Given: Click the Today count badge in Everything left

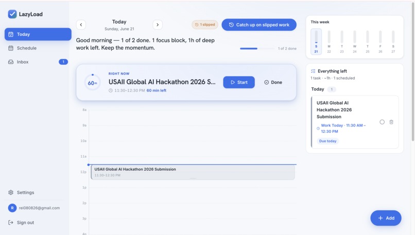Looking at the screenshot, I should tap(332, 89).
